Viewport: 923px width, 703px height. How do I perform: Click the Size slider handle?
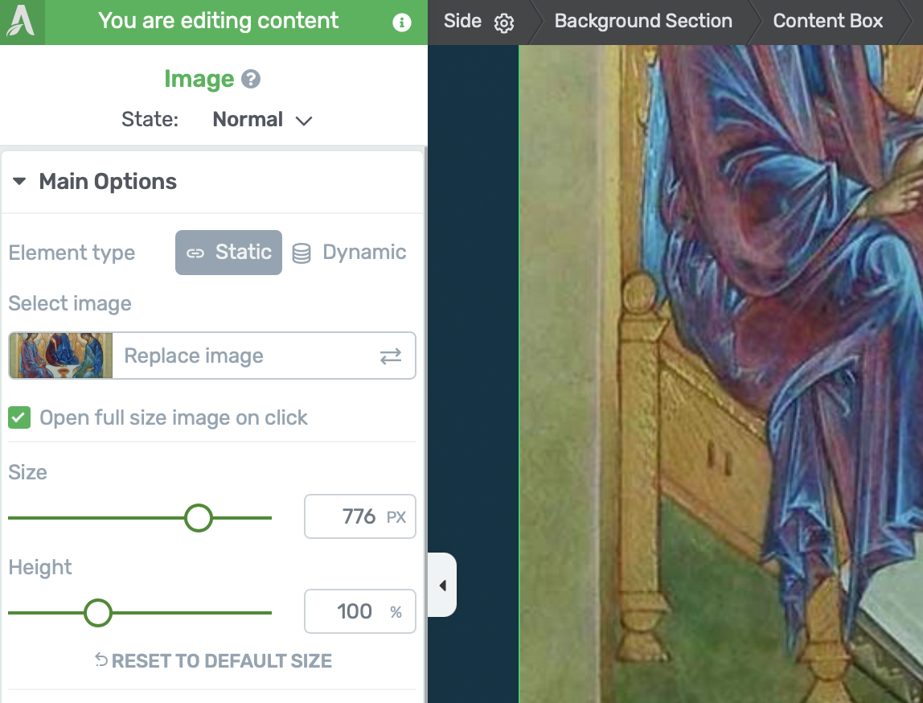(x=199, y=518)
